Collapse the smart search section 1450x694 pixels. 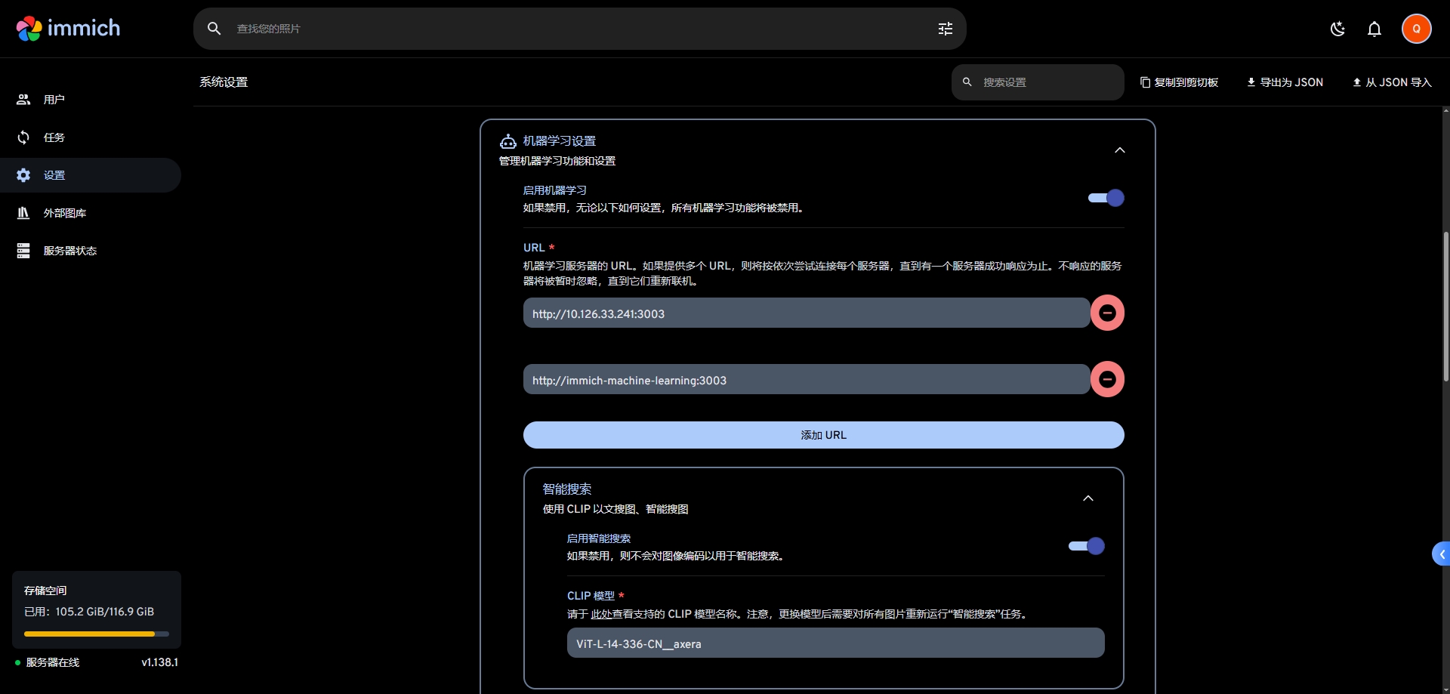(x=1087, y=498)
